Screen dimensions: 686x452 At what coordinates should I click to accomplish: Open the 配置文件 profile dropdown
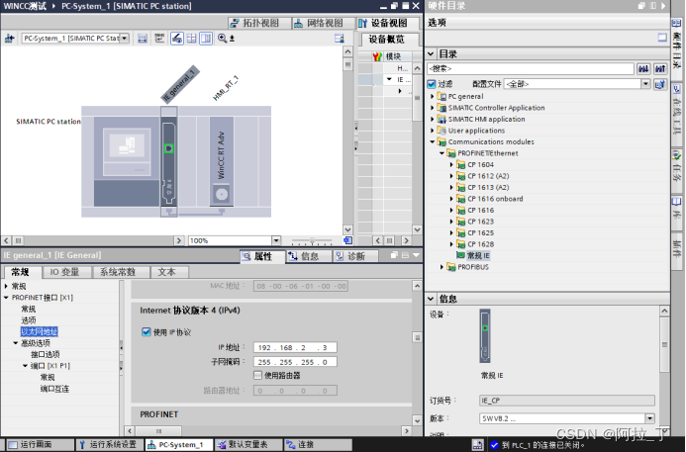pyautogui.click(x=645, y=83)
